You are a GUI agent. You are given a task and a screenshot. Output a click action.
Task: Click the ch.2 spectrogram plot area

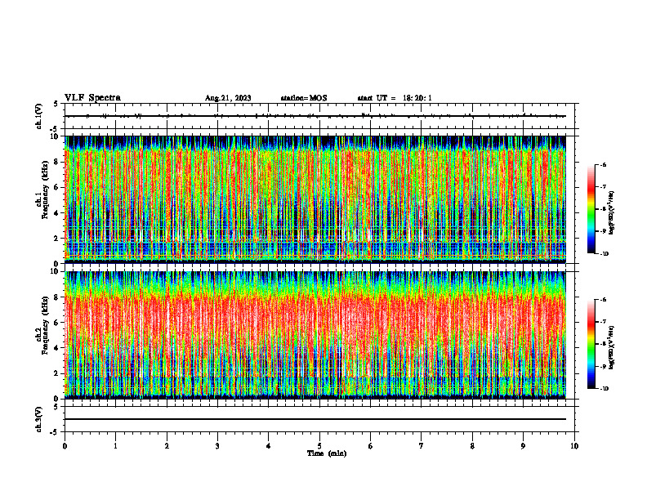click(315, 335)
